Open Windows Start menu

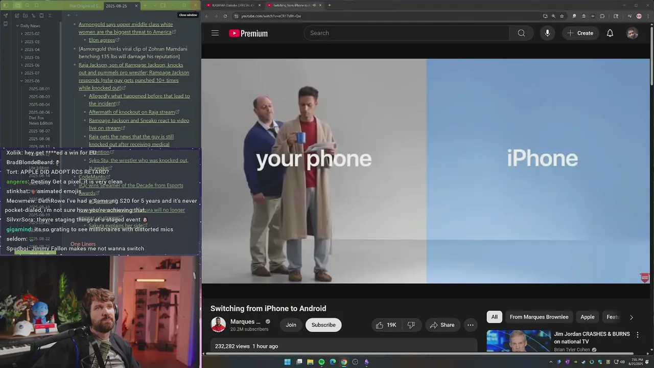[x=288, y=362]
